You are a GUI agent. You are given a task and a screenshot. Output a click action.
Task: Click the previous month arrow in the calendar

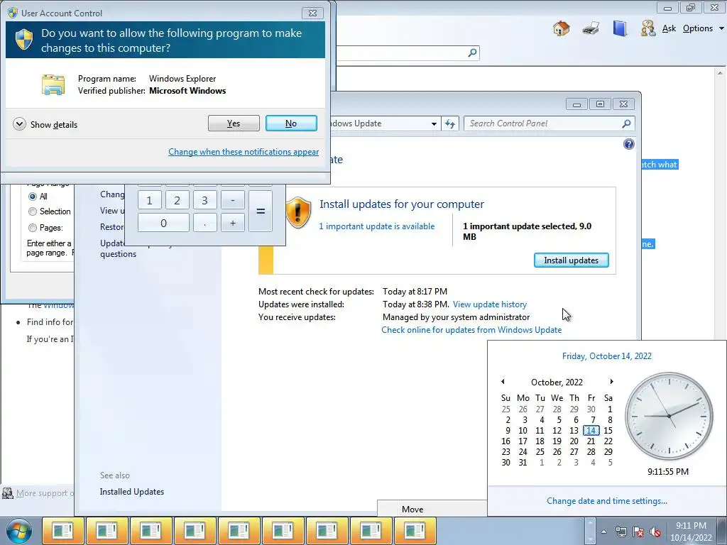pos(503,382)
